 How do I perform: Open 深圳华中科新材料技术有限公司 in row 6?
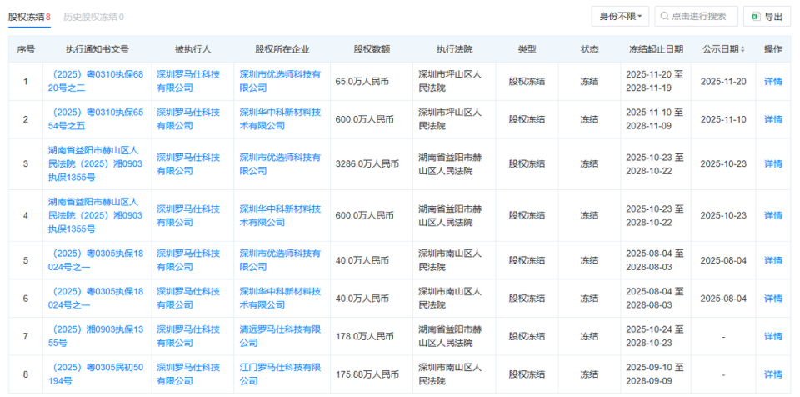pos(280,298)
